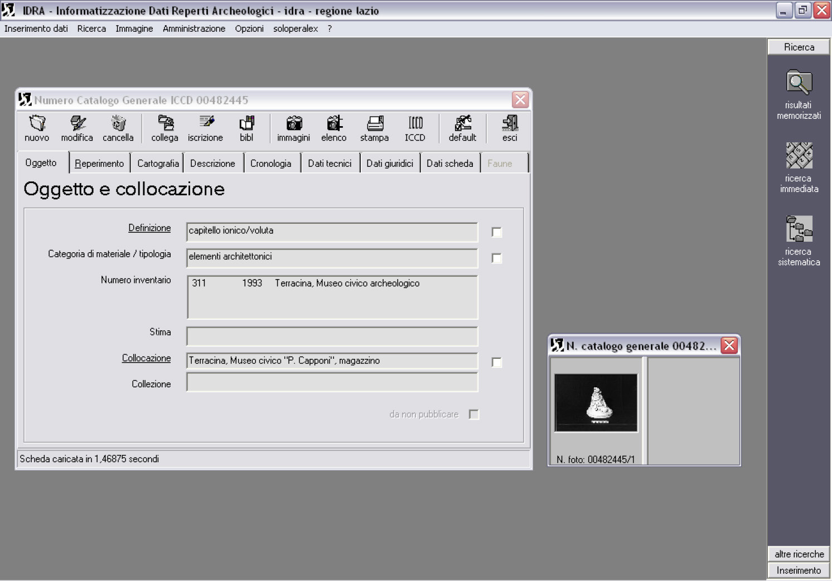Open the ? help menu
832x581 pixels.
(x=330, y=28)
